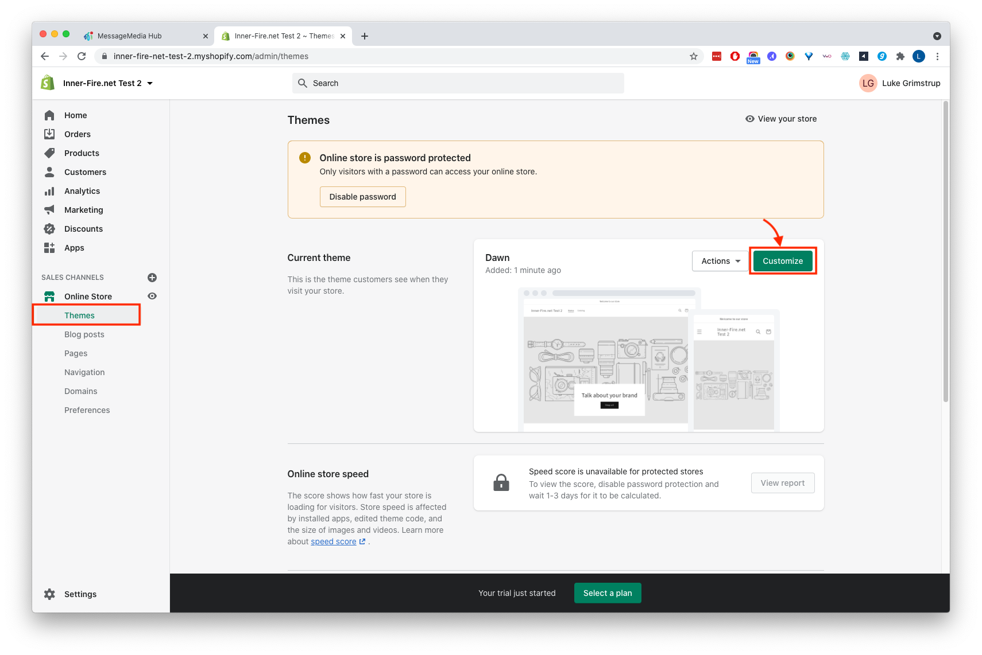Open the Discounts section
Screen dimensions: 982x655
click(83, 228)
